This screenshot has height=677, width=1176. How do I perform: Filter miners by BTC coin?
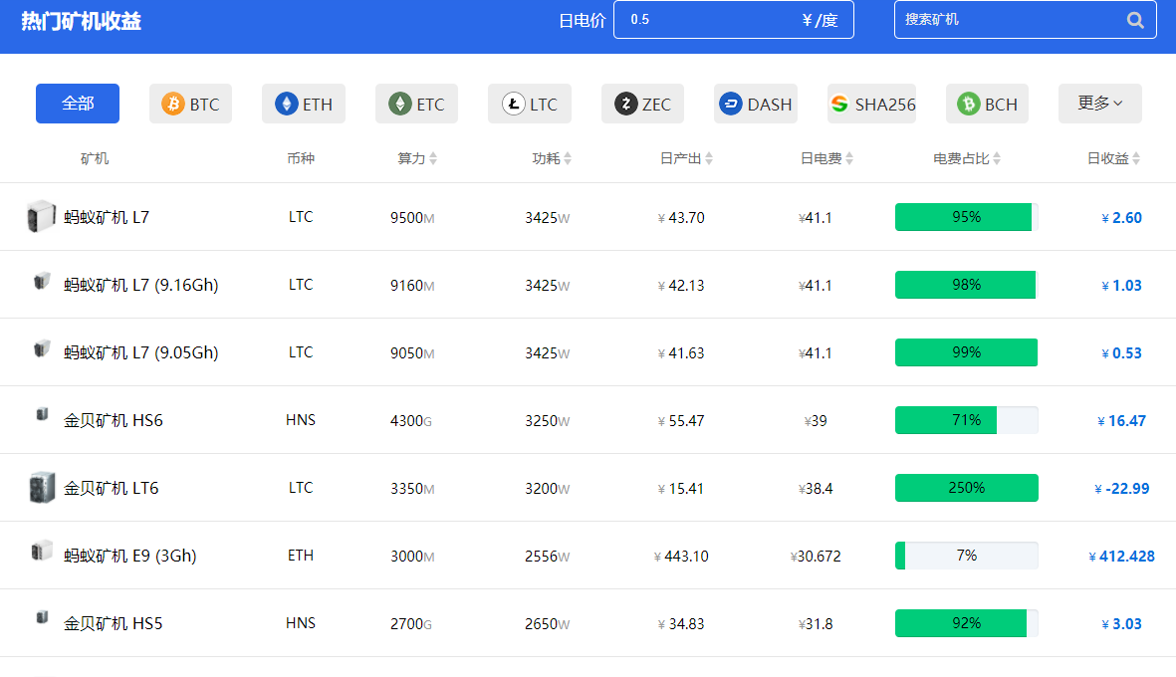(190, 104)
